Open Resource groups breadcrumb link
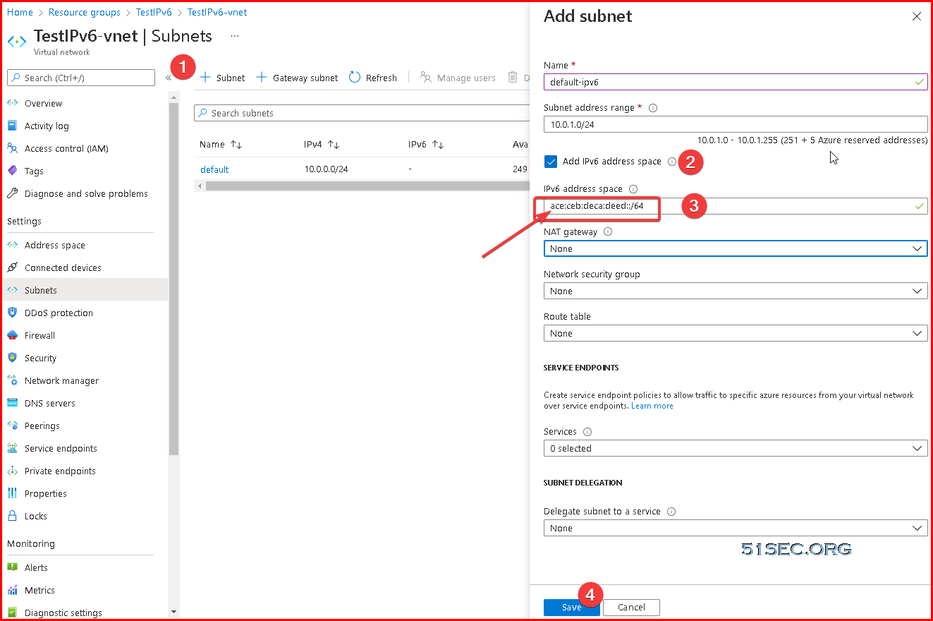The image size is (933, 621). click(85, 12)
